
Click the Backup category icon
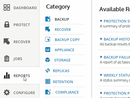click(48, 19)
